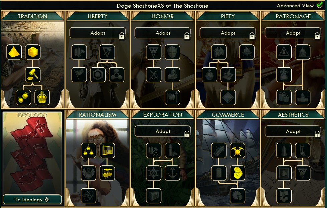Select the crossed swords policy in Honor
The image size is (327, 208).
pyautogui.click(x=154, y=75)
